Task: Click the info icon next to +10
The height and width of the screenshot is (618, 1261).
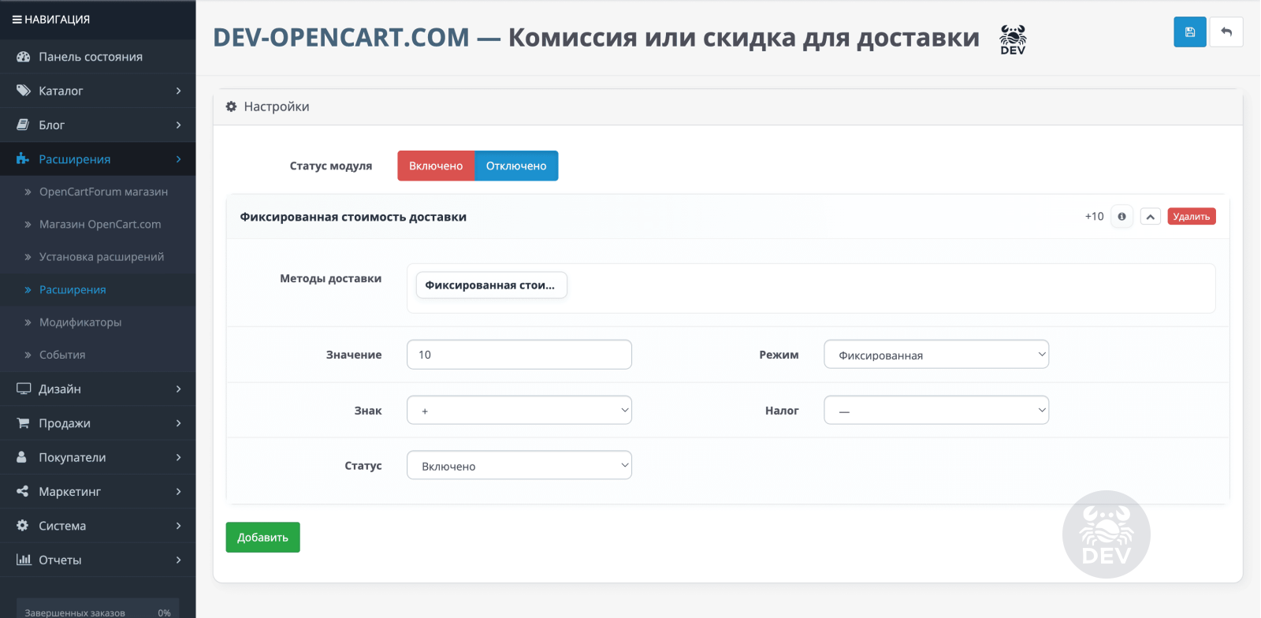Action: [x=1122, y=216]
